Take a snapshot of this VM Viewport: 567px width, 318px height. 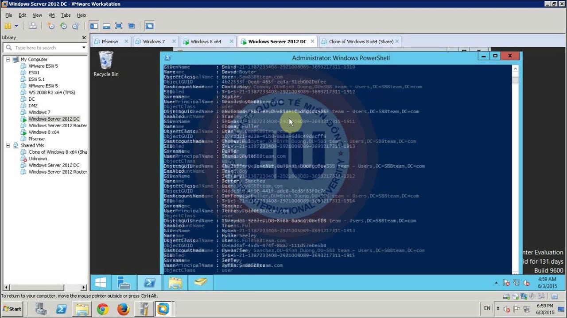(x=51, y=26)
